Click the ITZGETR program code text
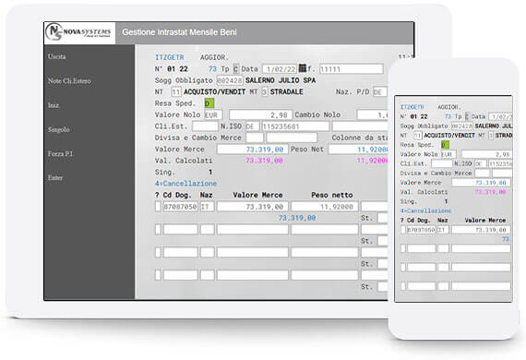 tap(170, 57)
